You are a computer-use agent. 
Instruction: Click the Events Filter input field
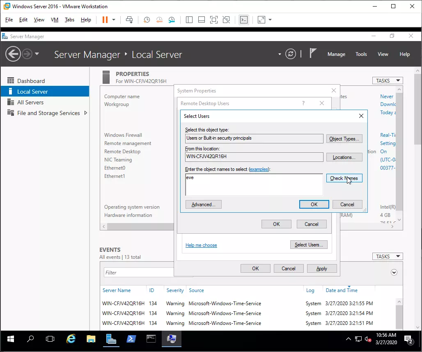[139, 273]
